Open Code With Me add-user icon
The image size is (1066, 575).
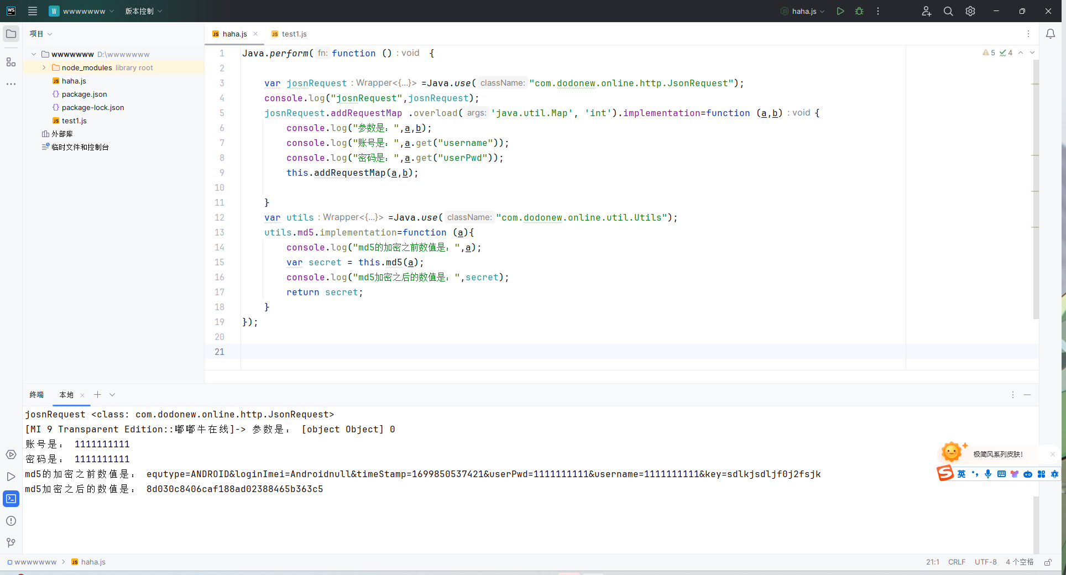[x=927, y=11]
